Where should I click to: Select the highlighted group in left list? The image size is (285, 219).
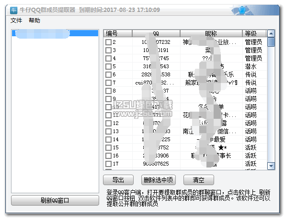point(55,33)
